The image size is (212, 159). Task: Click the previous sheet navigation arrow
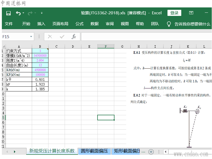pos(7,152)
